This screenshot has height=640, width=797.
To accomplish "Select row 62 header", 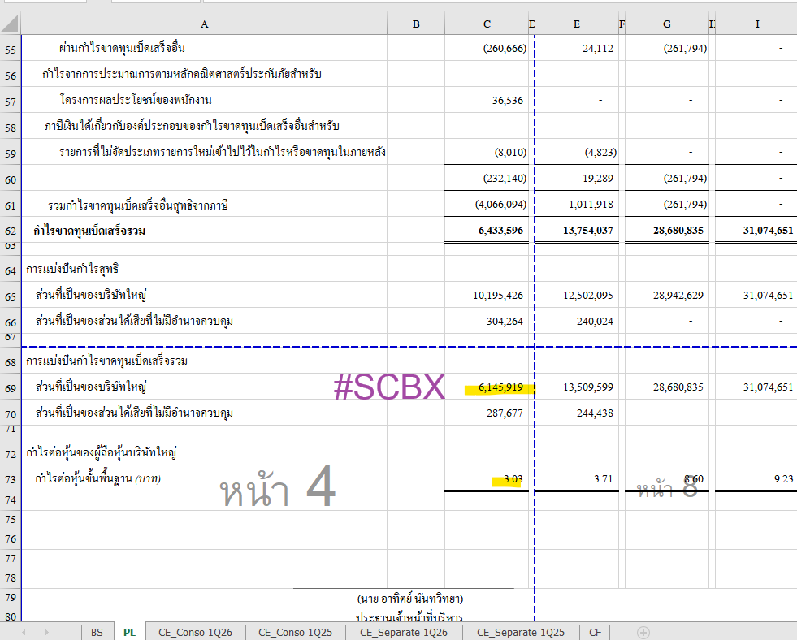I will pyautogui.click(x=11, y=231).
